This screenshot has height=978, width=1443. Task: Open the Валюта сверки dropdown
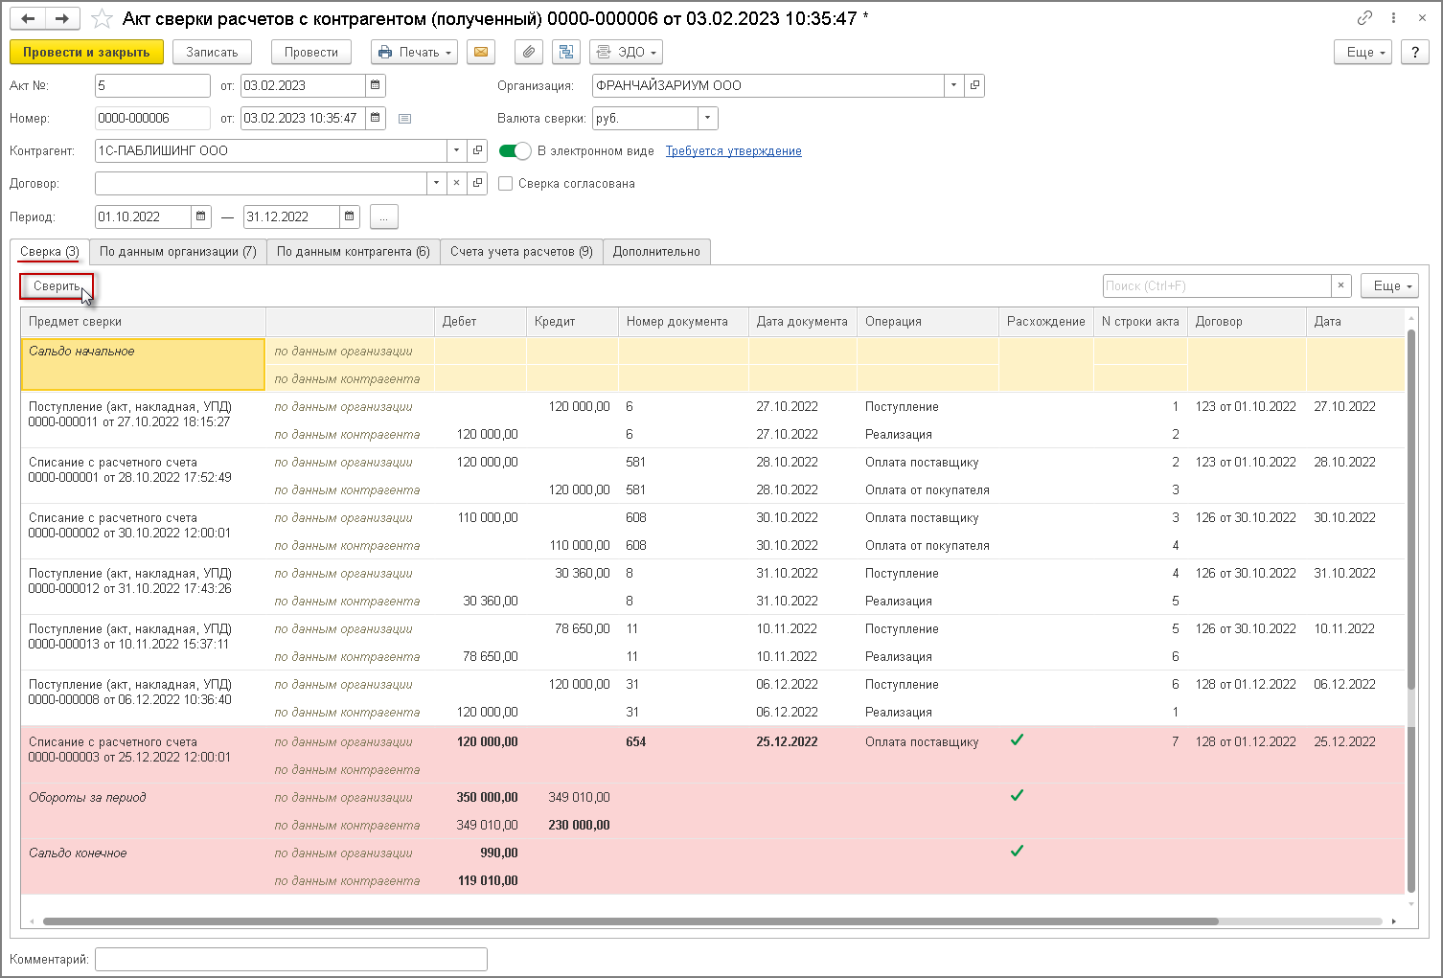point(707,118)
